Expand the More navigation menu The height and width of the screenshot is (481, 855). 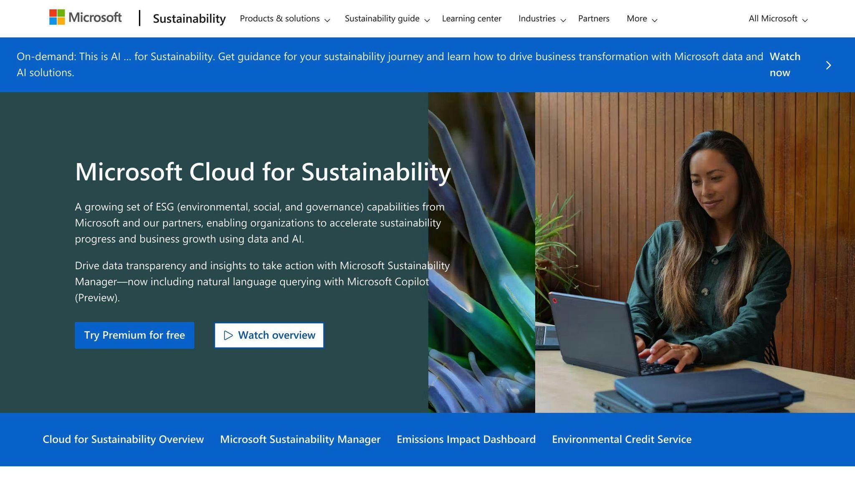coord(642,19)
